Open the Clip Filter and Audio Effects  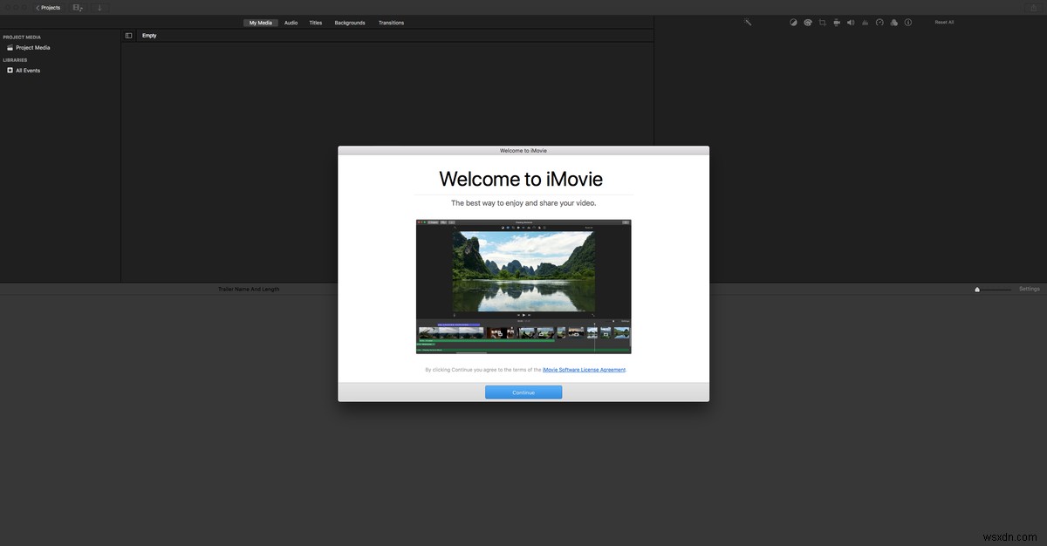point(893,22)
